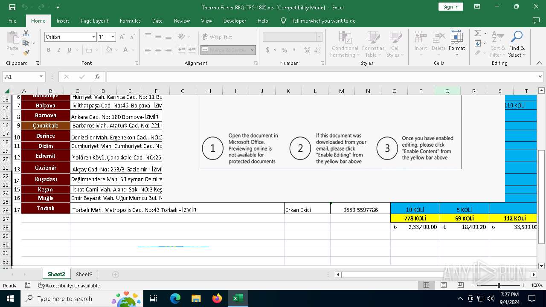Open Conditional Formatting menu
Screen dimensions: 546x307
[x=345, y=44]
